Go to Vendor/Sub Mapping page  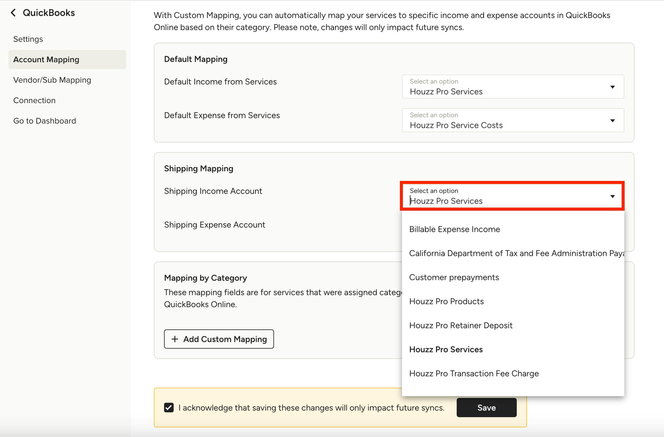52,80
